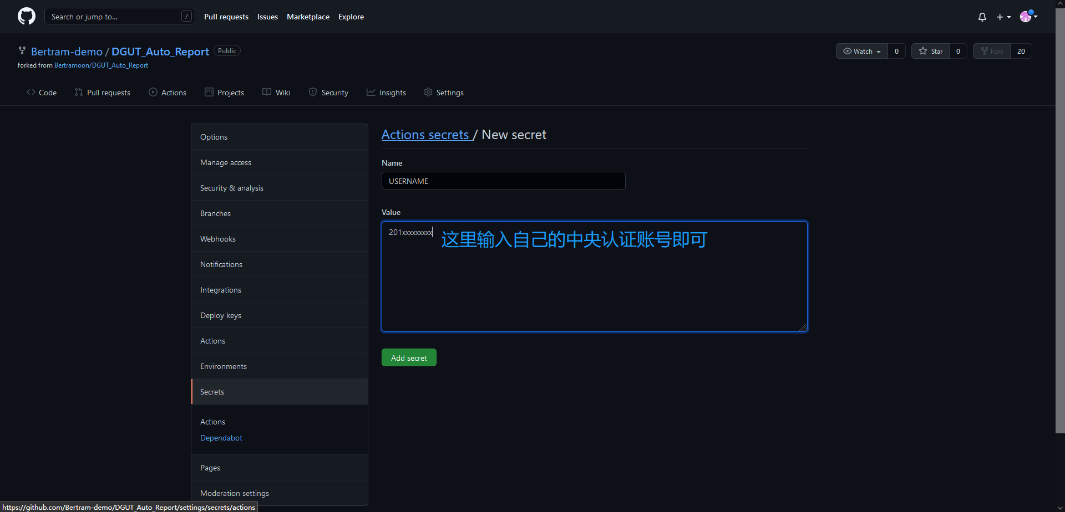
Task: Click the star icon on Star button
Action: (923, 51)
